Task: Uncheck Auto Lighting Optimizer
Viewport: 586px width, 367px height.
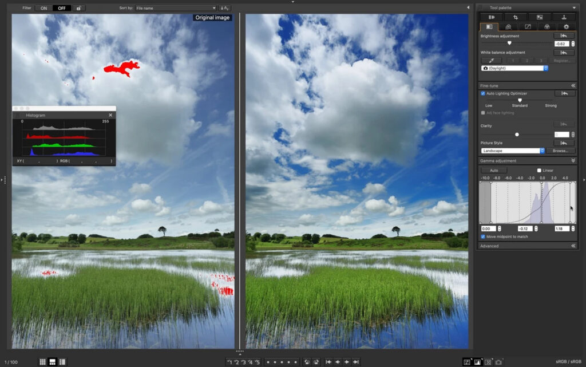Action: [483, 93]
